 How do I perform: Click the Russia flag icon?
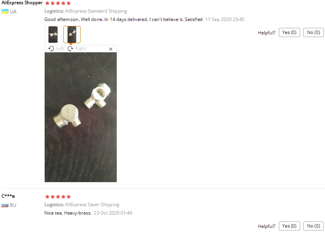[5, 205]
